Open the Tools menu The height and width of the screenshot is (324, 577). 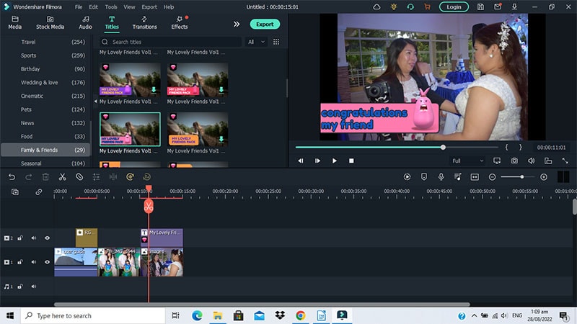tap(111, 7)
